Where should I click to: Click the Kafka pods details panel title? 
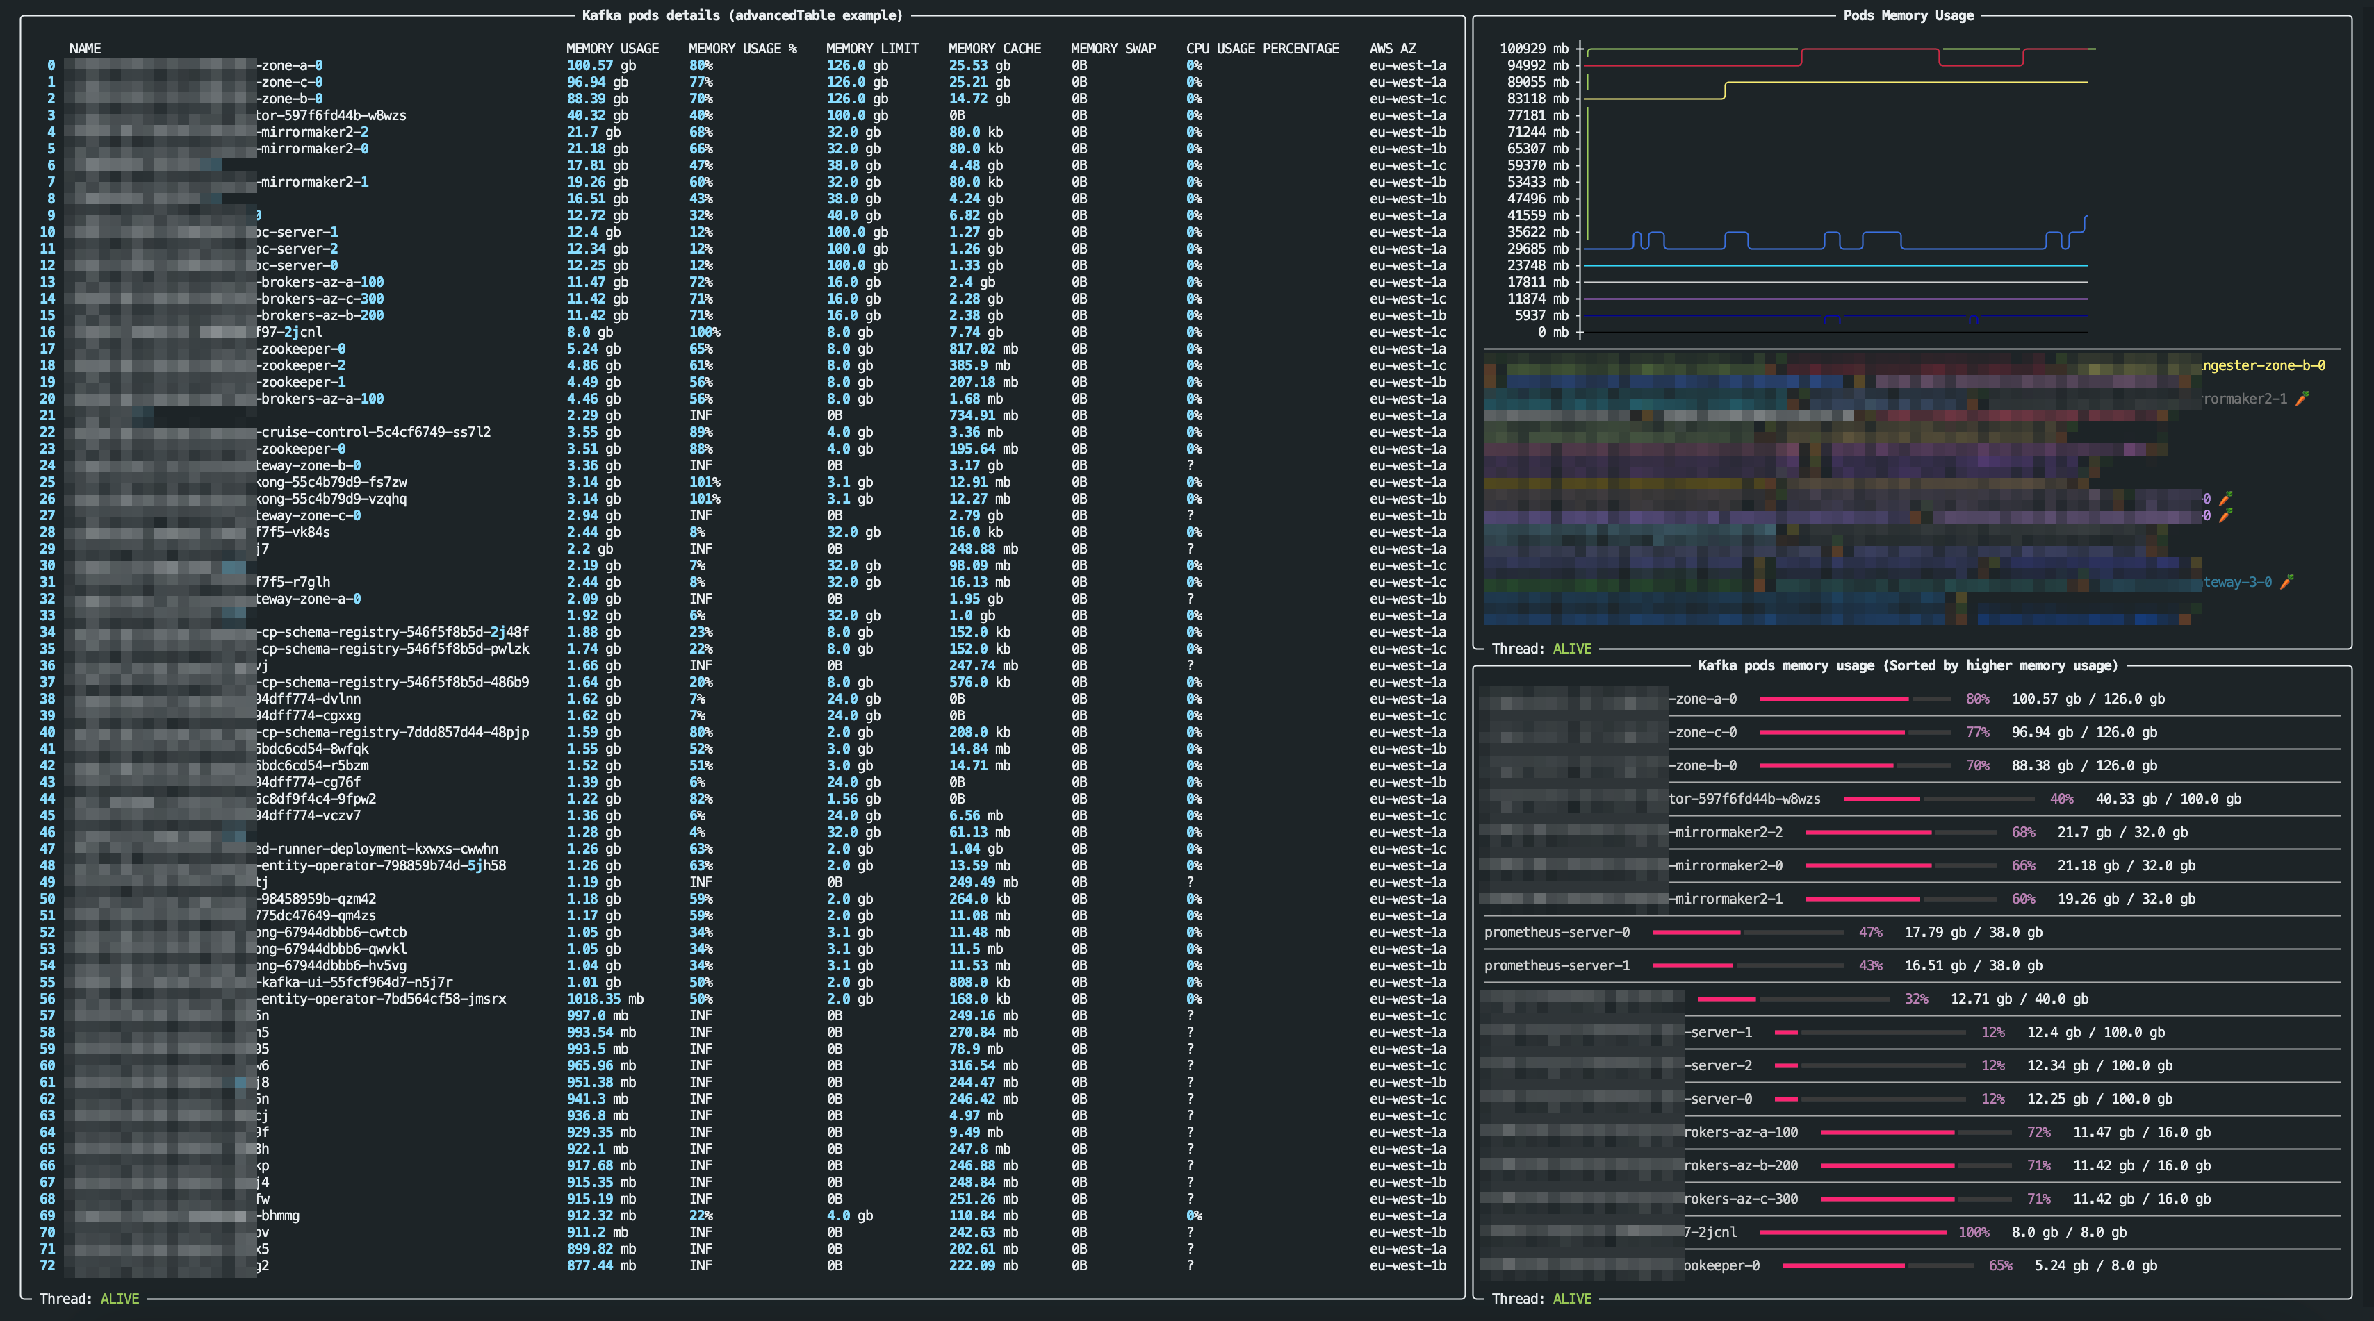tap(742, 16)
